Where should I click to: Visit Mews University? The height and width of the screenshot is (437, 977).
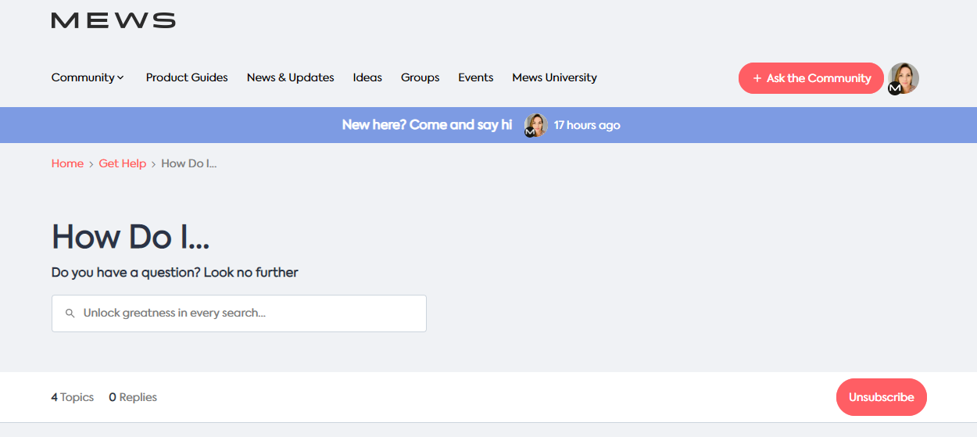554,77
